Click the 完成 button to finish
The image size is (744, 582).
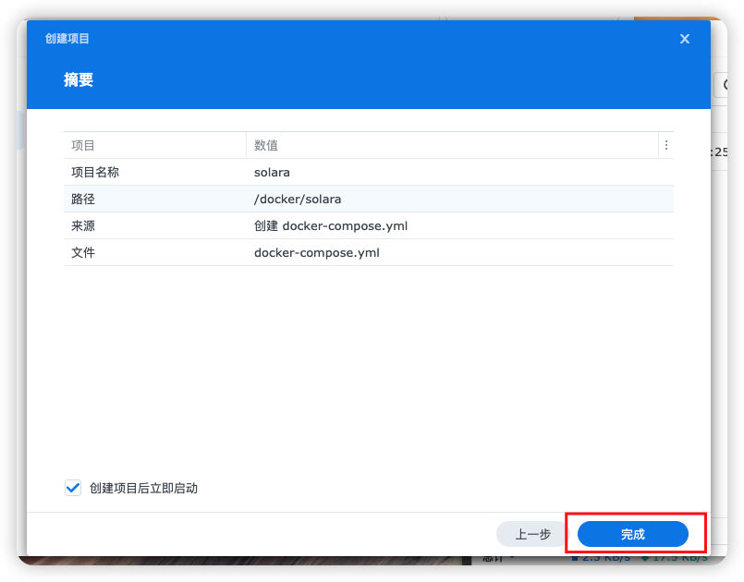tap(633, 534)
